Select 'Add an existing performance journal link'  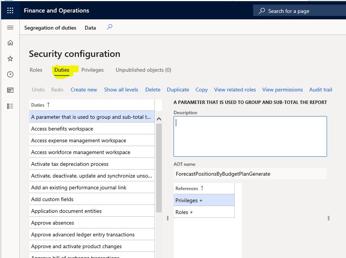point(92,187)
